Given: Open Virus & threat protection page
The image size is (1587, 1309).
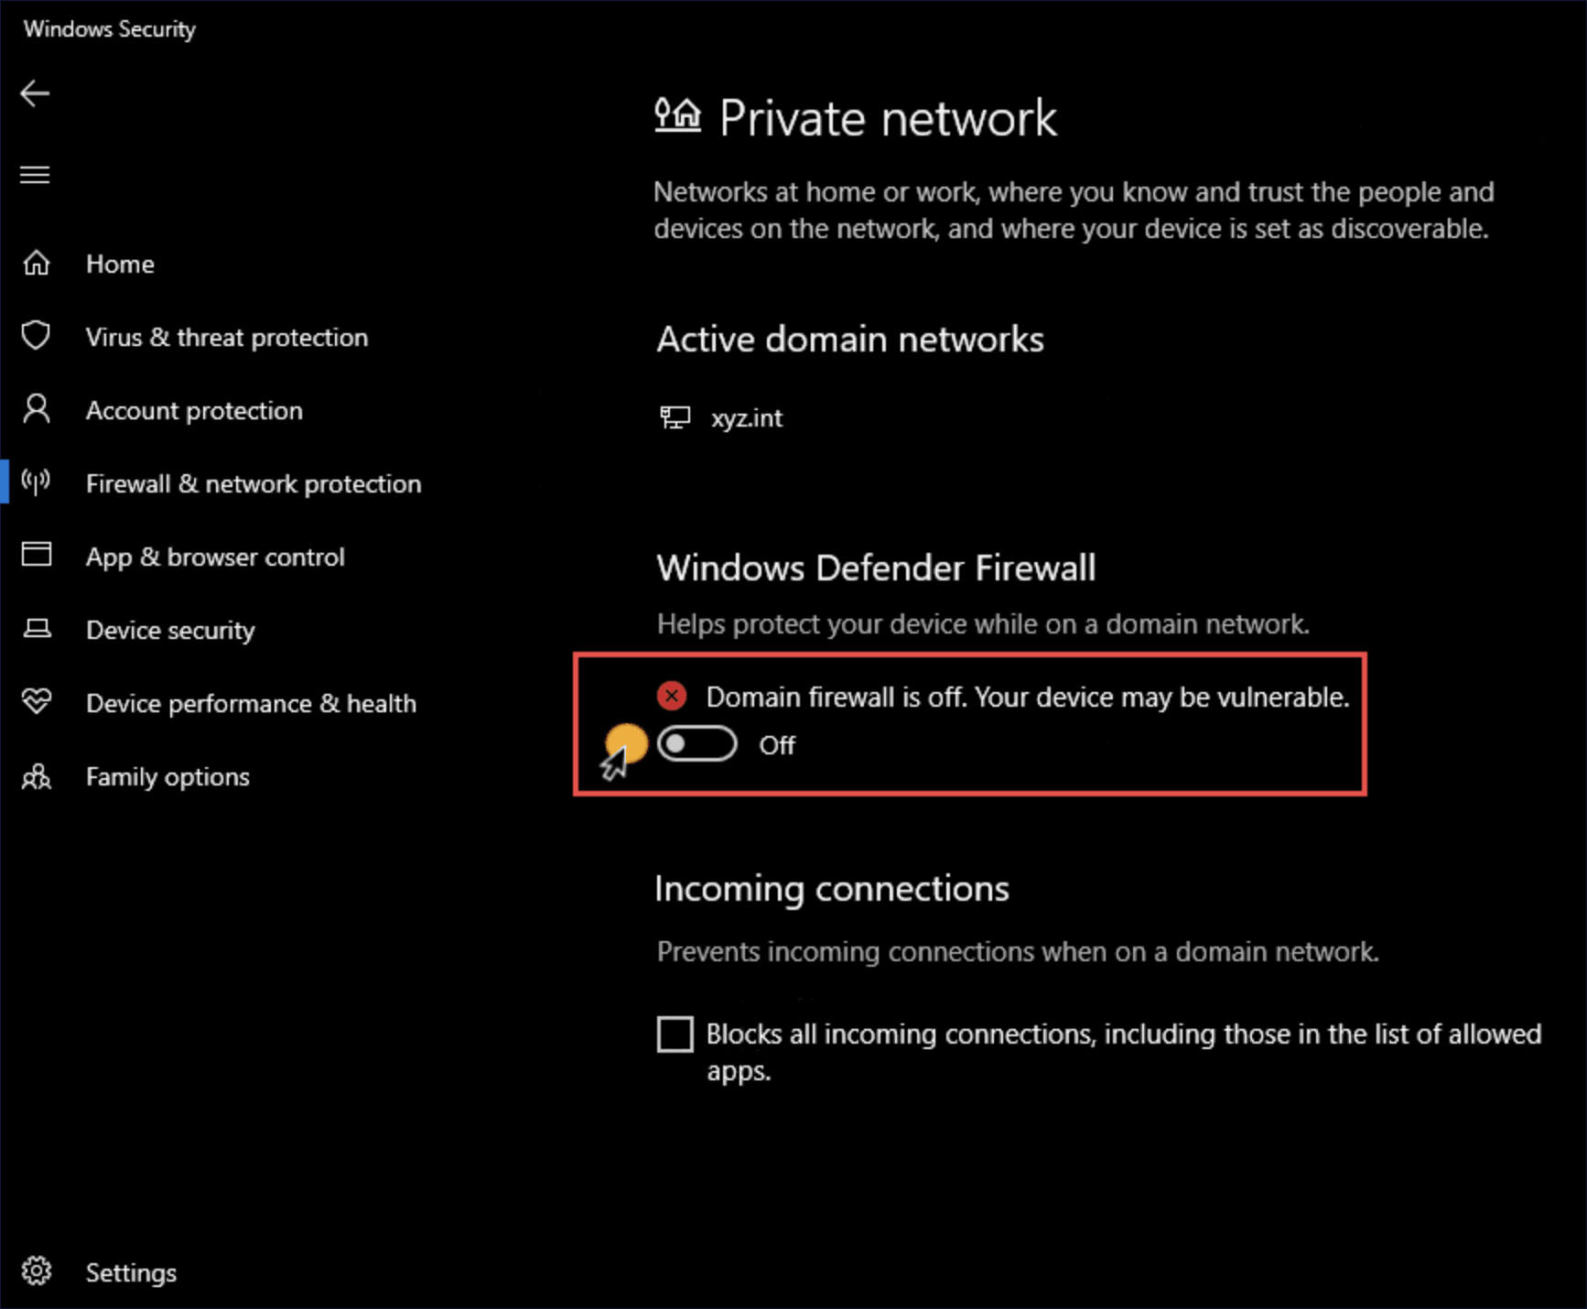Looking at the screenshot, I should click(226, 337).
